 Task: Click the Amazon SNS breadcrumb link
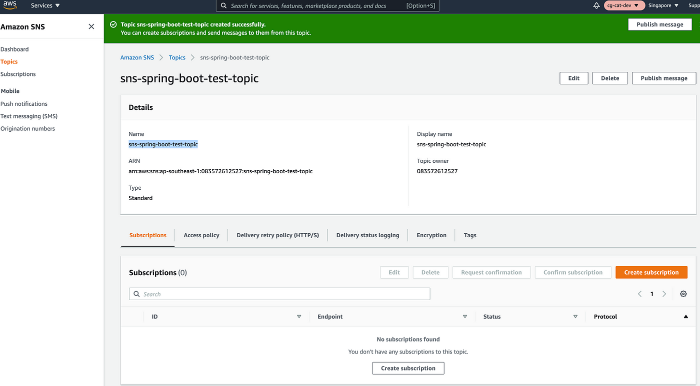pos(137,57)
